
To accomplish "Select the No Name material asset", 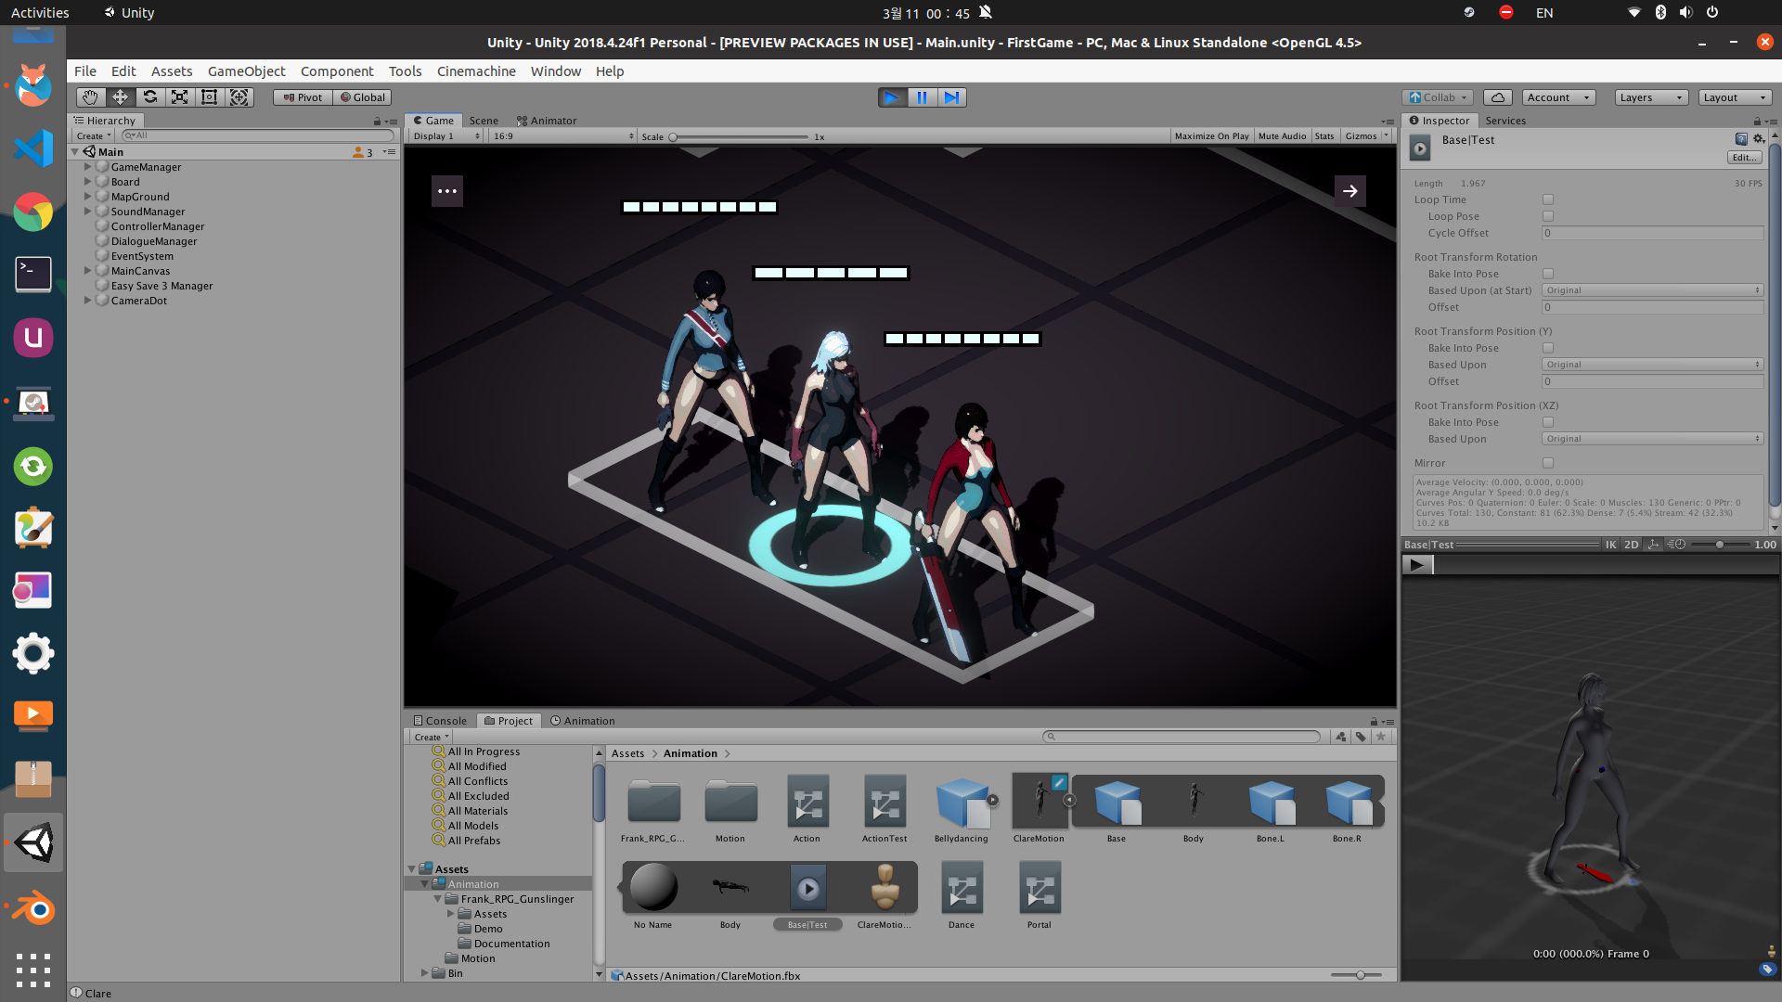I will (x=653, y=894).
